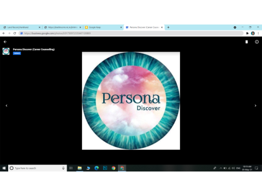Open Microsoft Edge from the taskbar
262x196 pixels.
(97, 168)
